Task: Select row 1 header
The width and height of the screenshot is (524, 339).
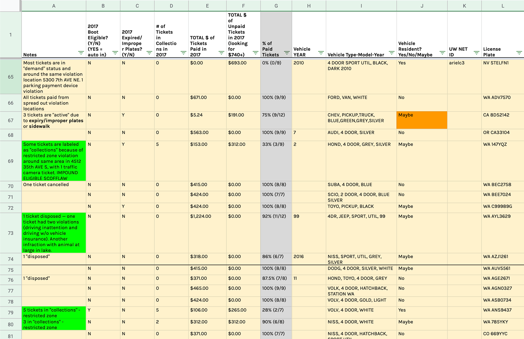Action: 11,35
